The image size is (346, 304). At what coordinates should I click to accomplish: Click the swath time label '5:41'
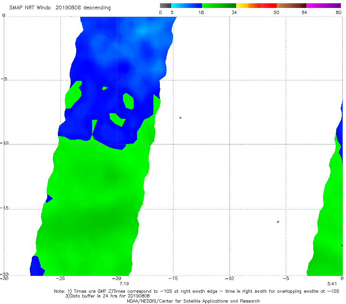[332, 284]
